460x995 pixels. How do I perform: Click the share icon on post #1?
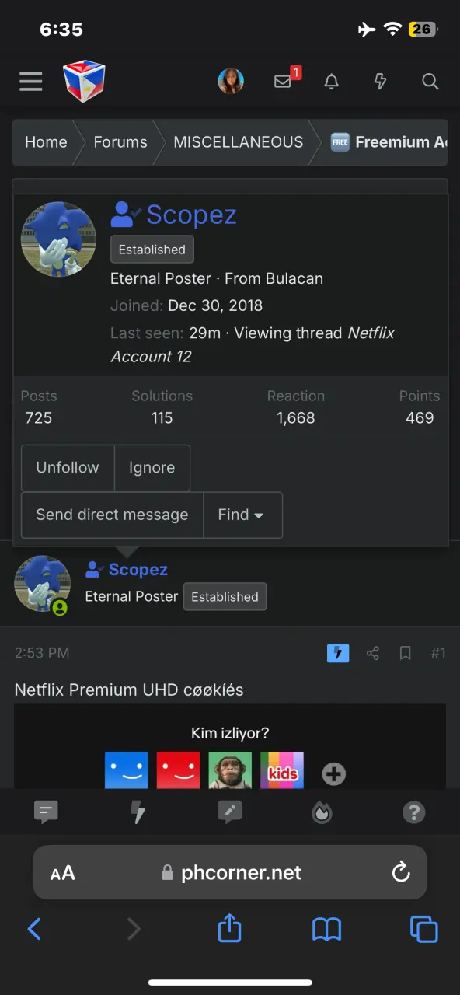pyautogui.click(x=373, y=653)
